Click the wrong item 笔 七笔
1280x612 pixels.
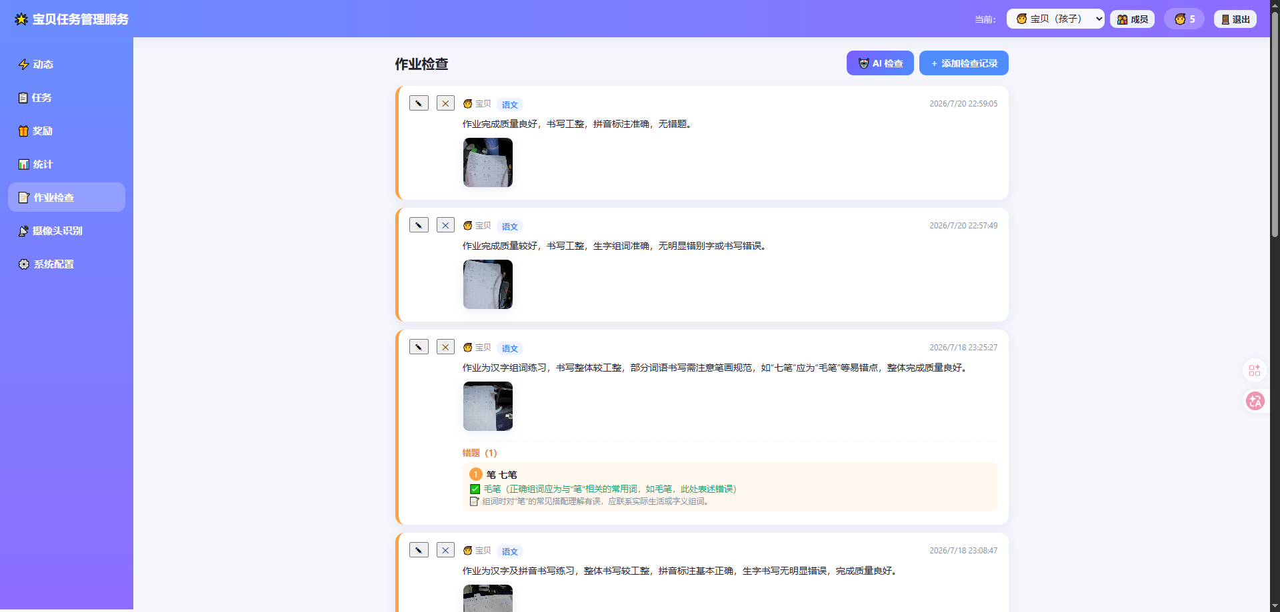point(502,475)
